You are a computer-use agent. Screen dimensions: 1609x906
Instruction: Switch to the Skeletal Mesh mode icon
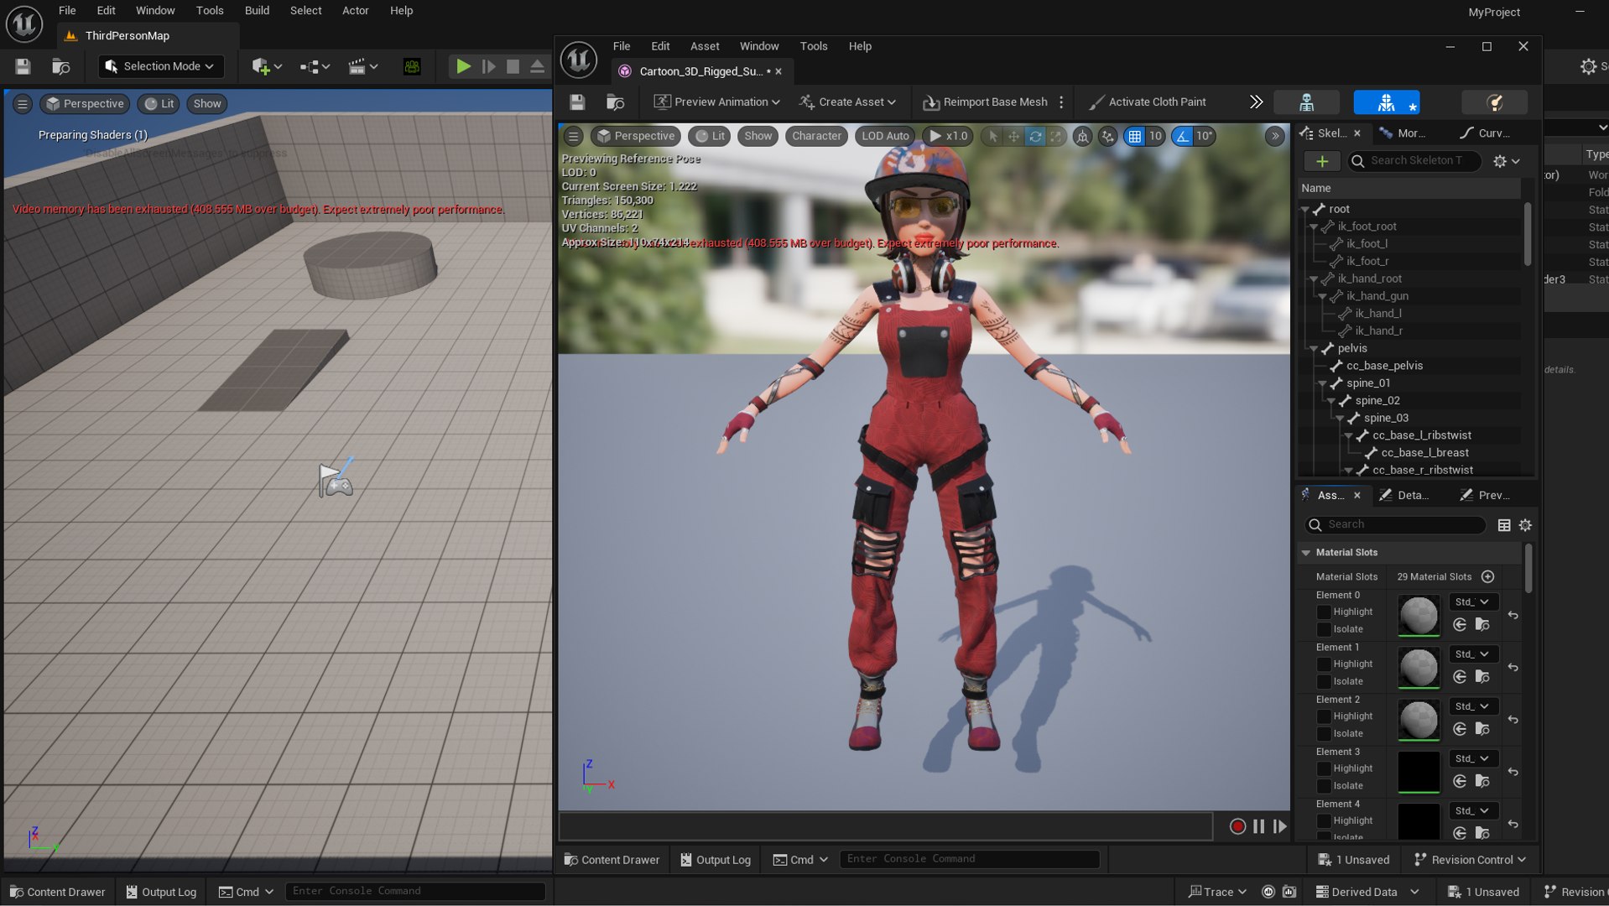click(x=1387, y=102)
